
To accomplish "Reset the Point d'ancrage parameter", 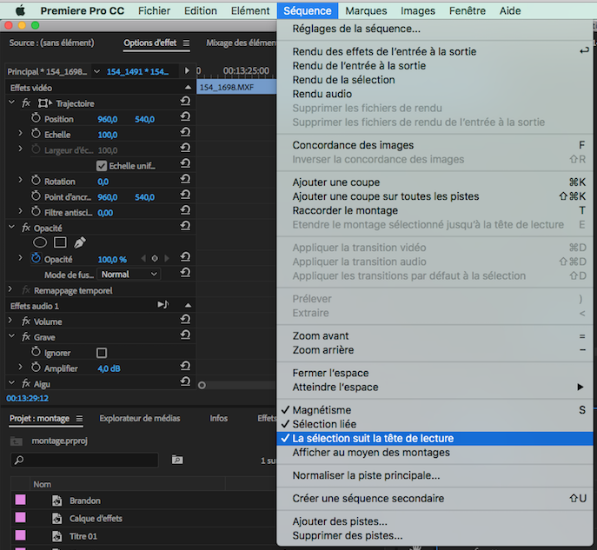I will pos(185,195).
